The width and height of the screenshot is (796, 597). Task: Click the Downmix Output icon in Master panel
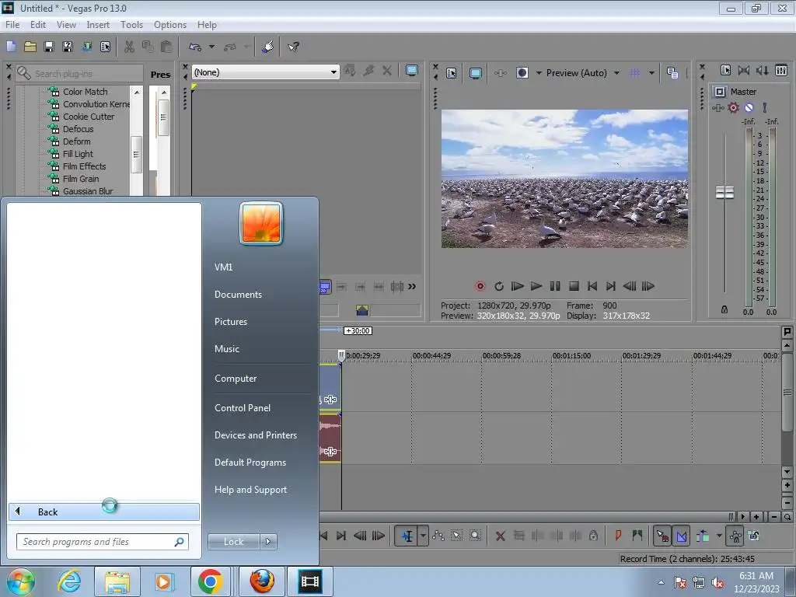pyautogui.click(x=744, y=71)
